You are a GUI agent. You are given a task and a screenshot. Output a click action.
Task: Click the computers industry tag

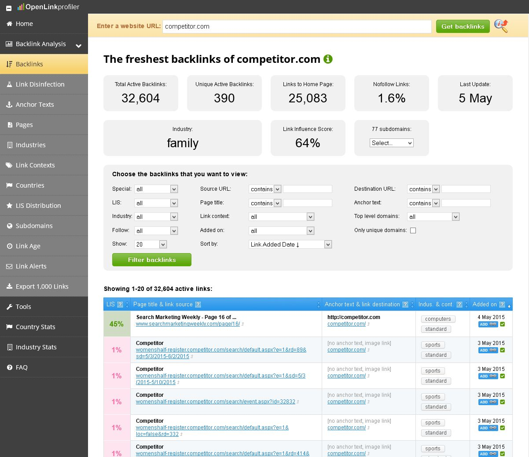tap(438, 319)
